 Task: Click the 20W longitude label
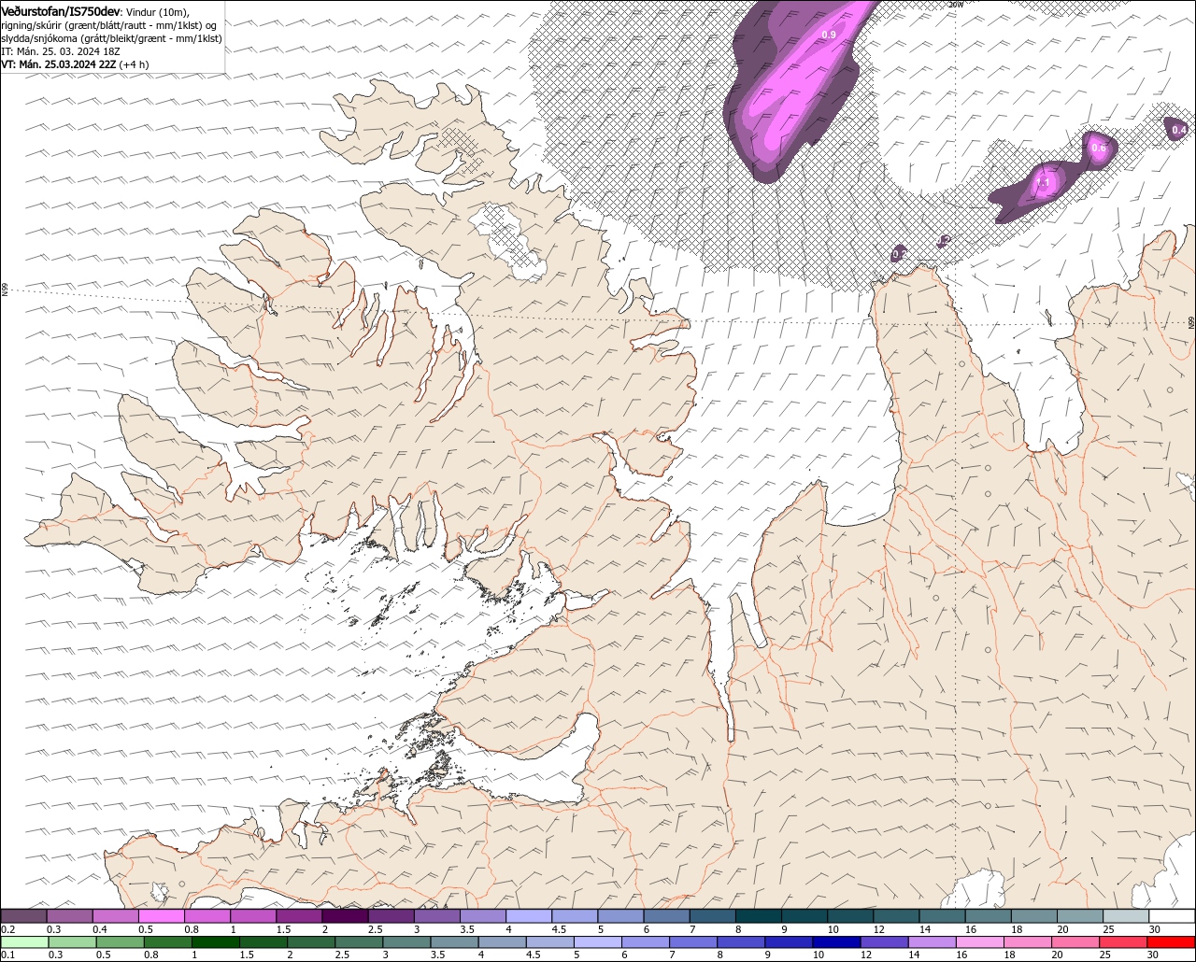[x=955, y=5]
